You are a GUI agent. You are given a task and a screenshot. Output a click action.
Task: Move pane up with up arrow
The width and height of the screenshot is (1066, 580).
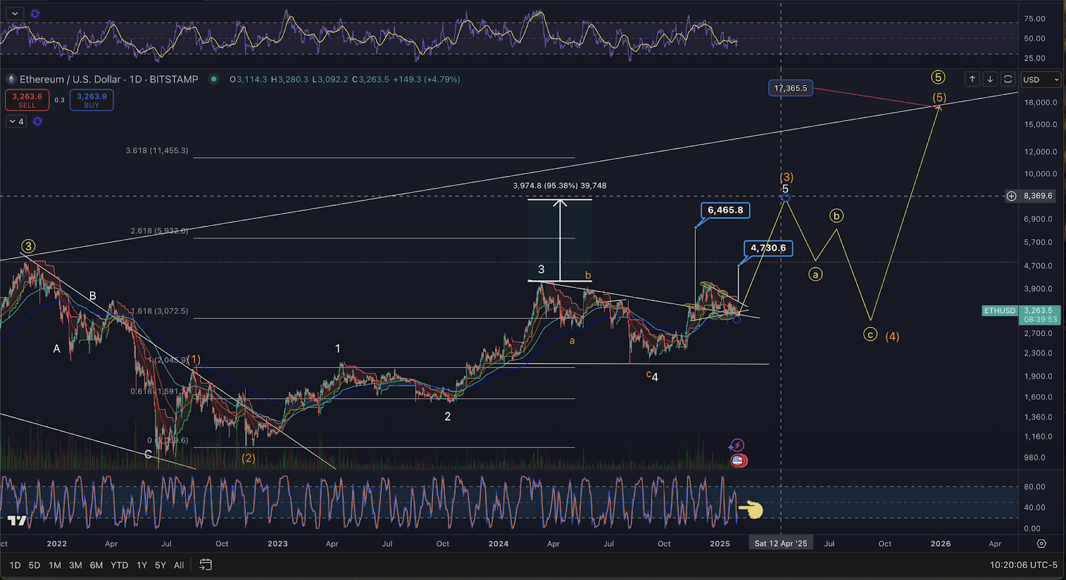point(972,79)
